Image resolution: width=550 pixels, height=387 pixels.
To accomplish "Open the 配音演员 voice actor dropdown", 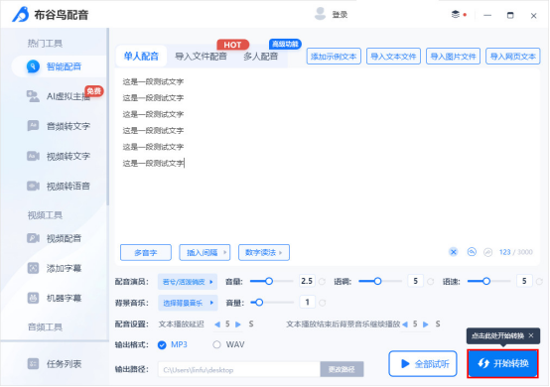I will coord(188,282).
